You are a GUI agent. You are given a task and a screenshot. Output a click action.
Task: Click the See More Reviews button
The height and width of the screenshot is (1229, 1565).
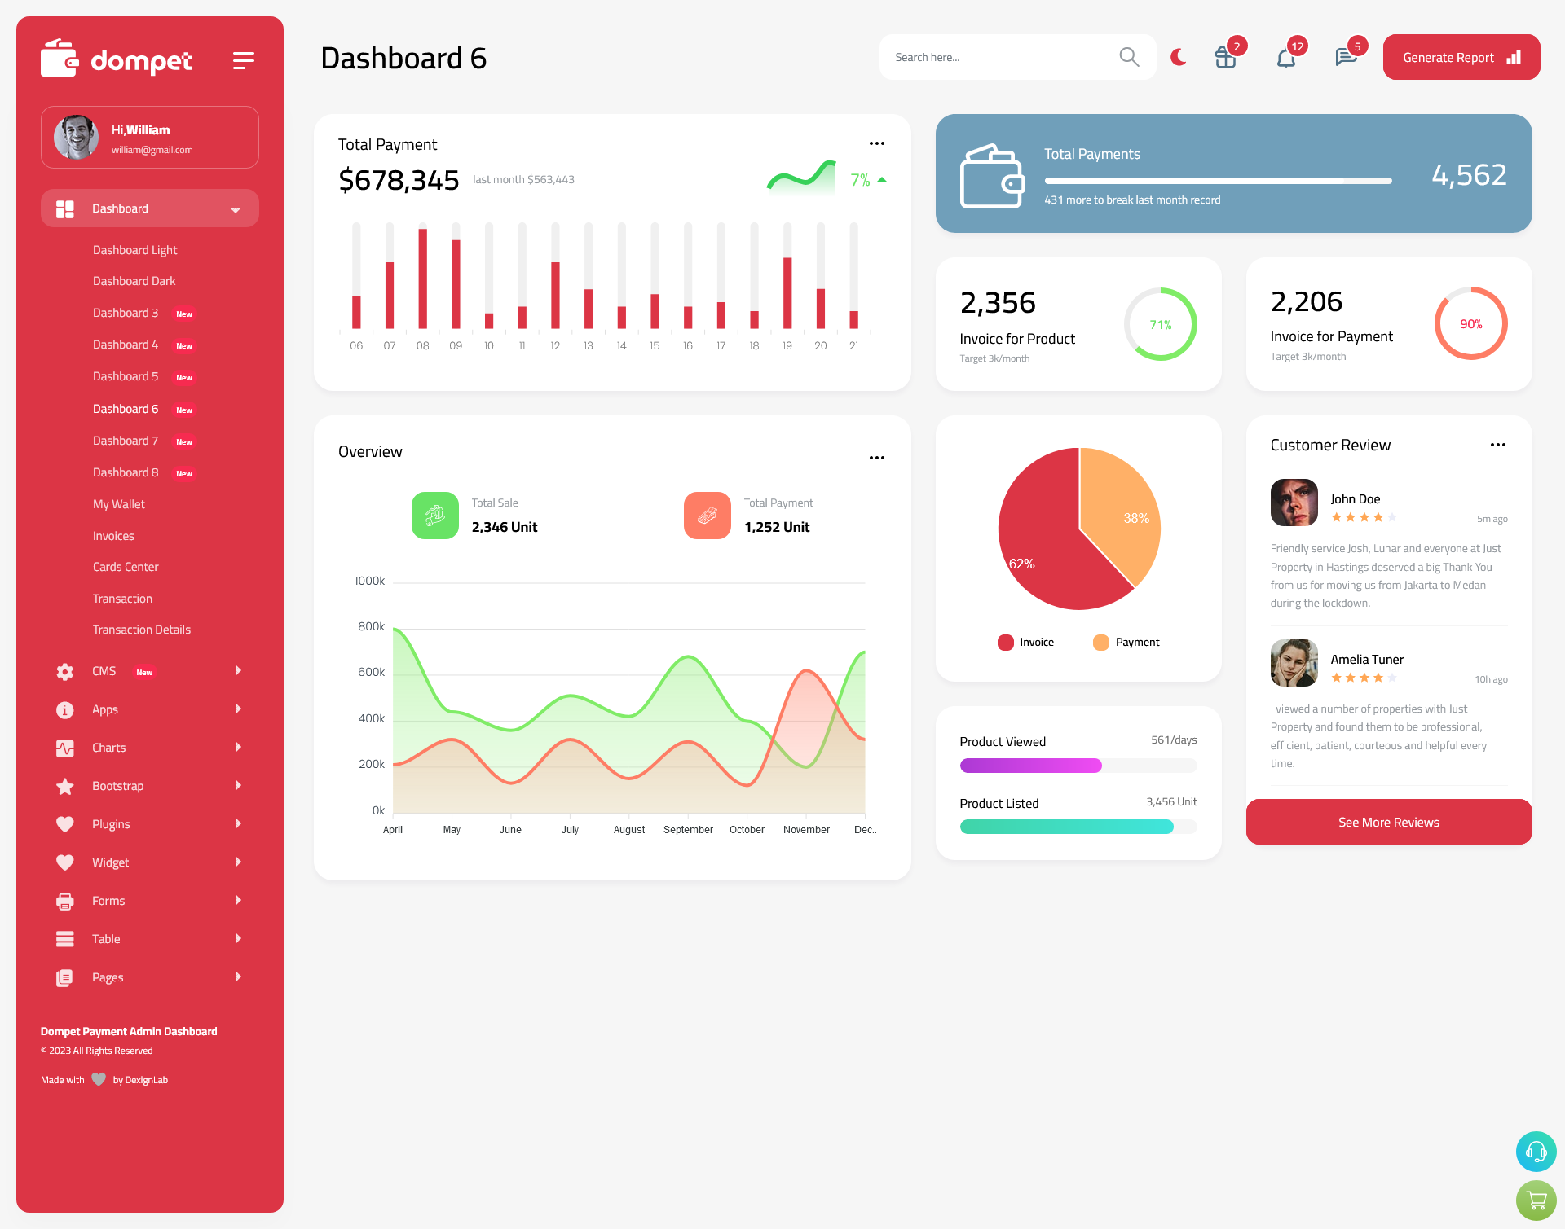pyautogui.click(x=1388, y=822)
